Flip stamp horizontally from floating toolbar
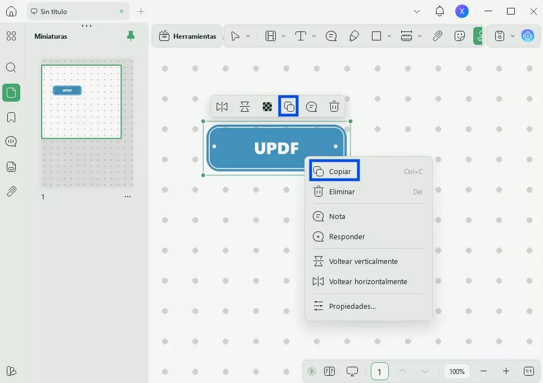Viewport: 543px width, 383px height. (222, 107)
